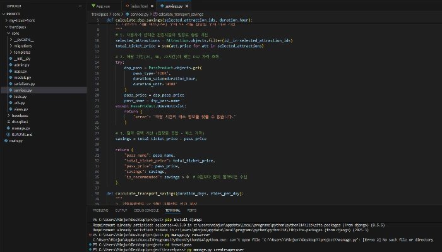Click the 'duration_unit' argument line
Screen dimensions: 442x252
(155, 84)
